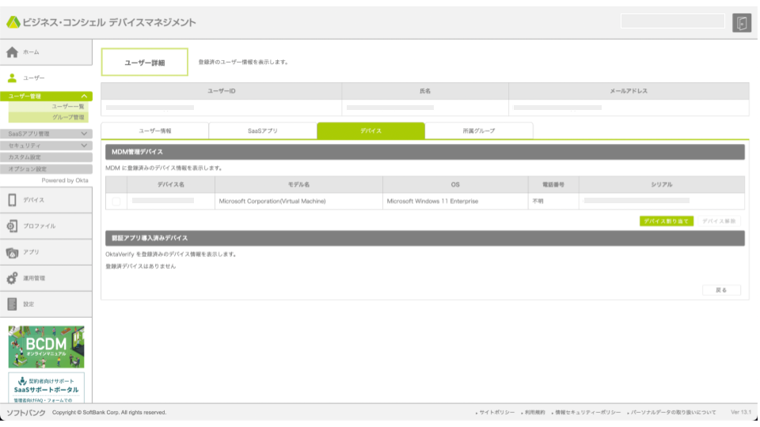Select the green user icon
Image resolution: width=760 pixels, height=427 pixels.
tap(12, 78)
